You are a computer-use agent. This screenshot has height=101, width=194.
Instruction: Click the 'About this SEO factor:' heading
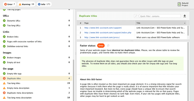tap(91, 79)
